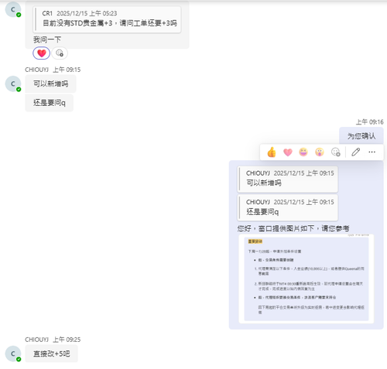The width and height of the screenshot is (387, 369).
Task: Toggle red heart reaction on 我问一下 message
Action: [42, 53]
